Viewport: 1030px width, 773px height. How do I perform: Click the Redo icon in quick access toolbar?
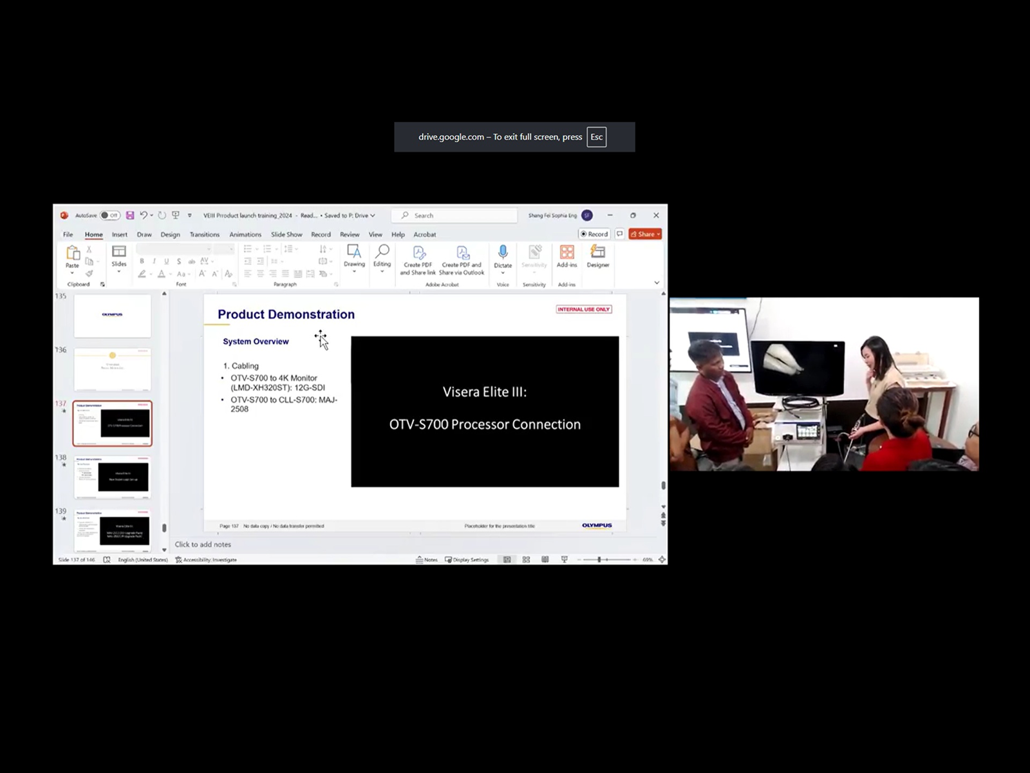click(162, 215)
